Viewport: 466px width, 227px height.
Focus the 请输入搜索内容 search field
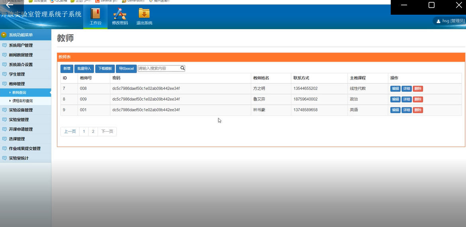point(159,68)
